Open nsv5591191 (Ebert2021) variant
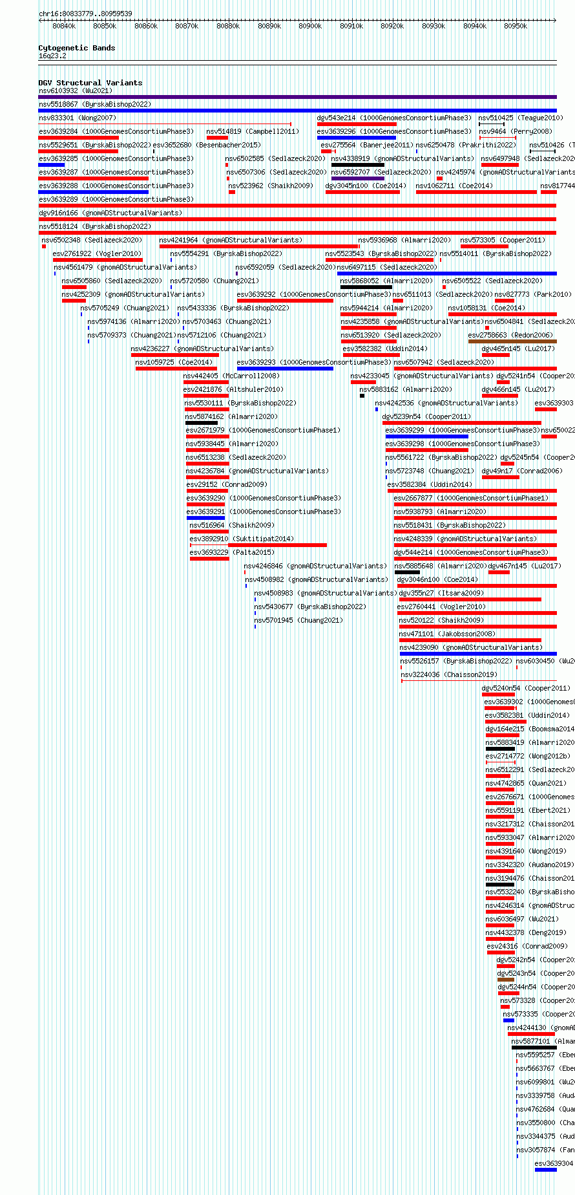The image size is (575, 1195). coord(528,810)
